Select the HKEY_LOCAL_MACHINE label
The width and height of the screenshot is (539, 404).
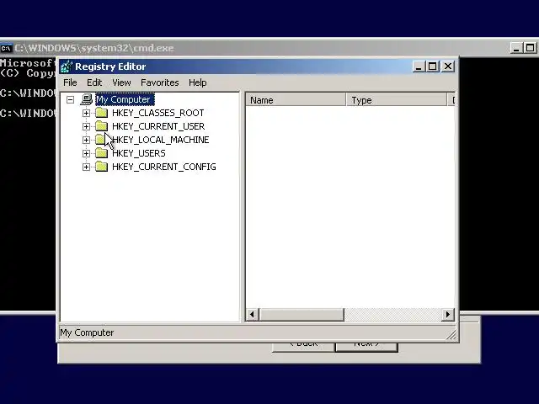tap(161, 140)
